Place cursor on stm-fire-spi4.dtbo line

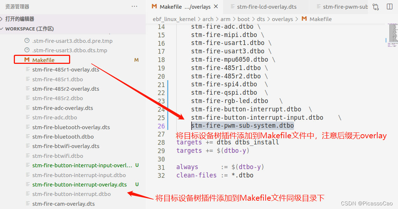tap(229, 84)
